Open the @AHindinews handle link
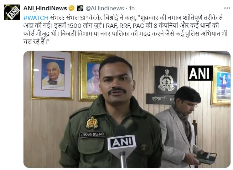This screenshot has width=233, height=170. click(105, 8)
